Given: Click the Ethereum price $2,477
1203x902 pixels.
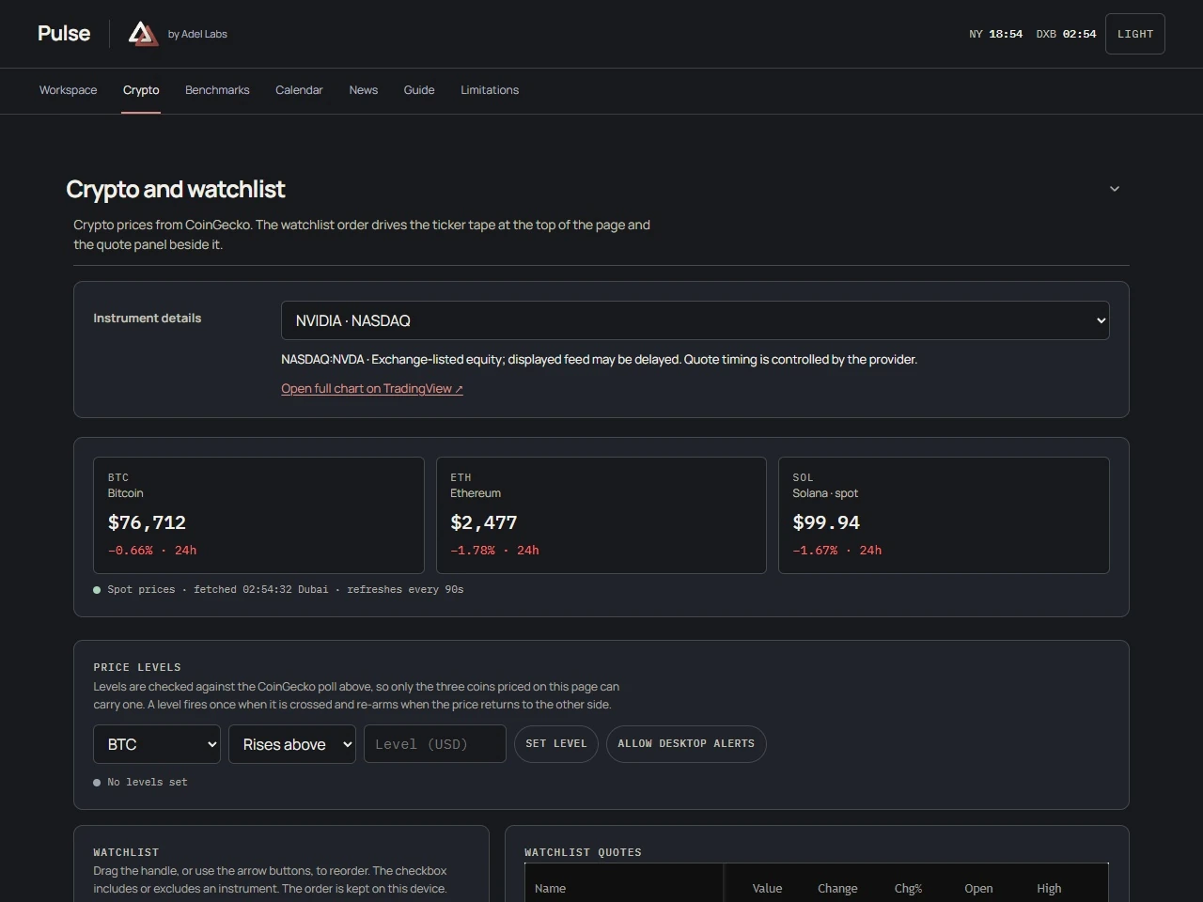Looking at the screenshot, I should [x=484, y=522].
